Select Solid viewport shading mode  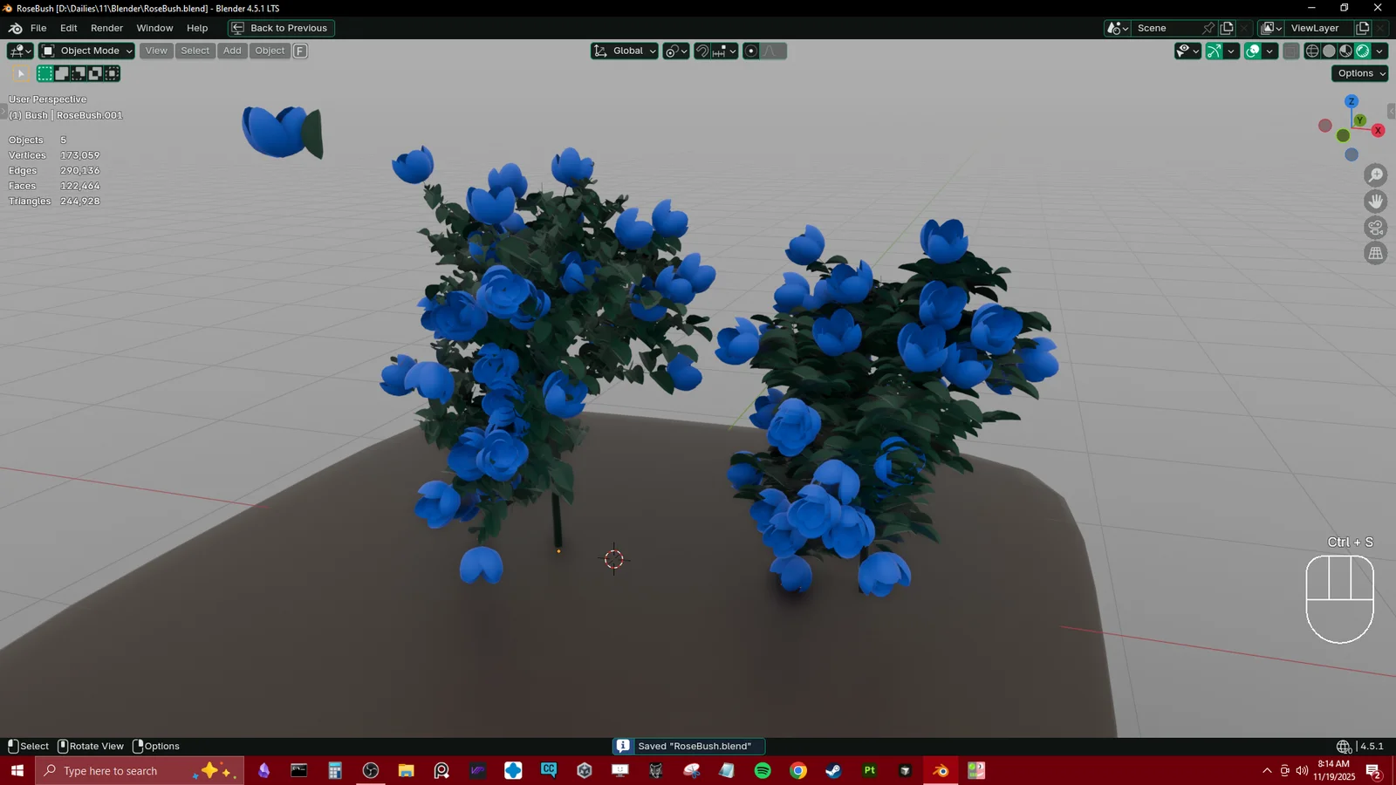click(1328, 51)
